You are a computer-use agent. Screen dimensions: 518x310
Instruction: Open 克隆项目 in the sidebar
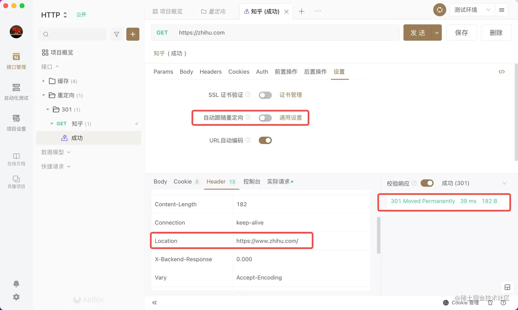(x=16, y=182)
